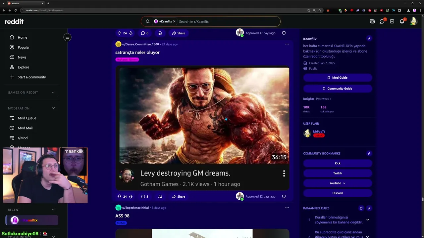The width and height of the screenshot is (424, 238).
Task: Click mod shield on post approved 17 days ago
Action: pyautogui.click(x=284, y=33)
